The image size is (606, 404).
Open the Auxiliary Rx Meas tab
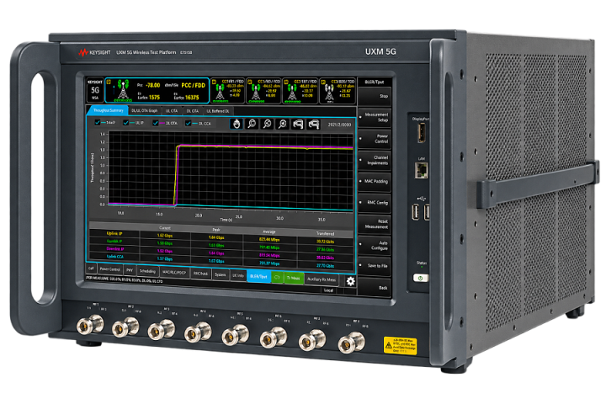[322, 279]
